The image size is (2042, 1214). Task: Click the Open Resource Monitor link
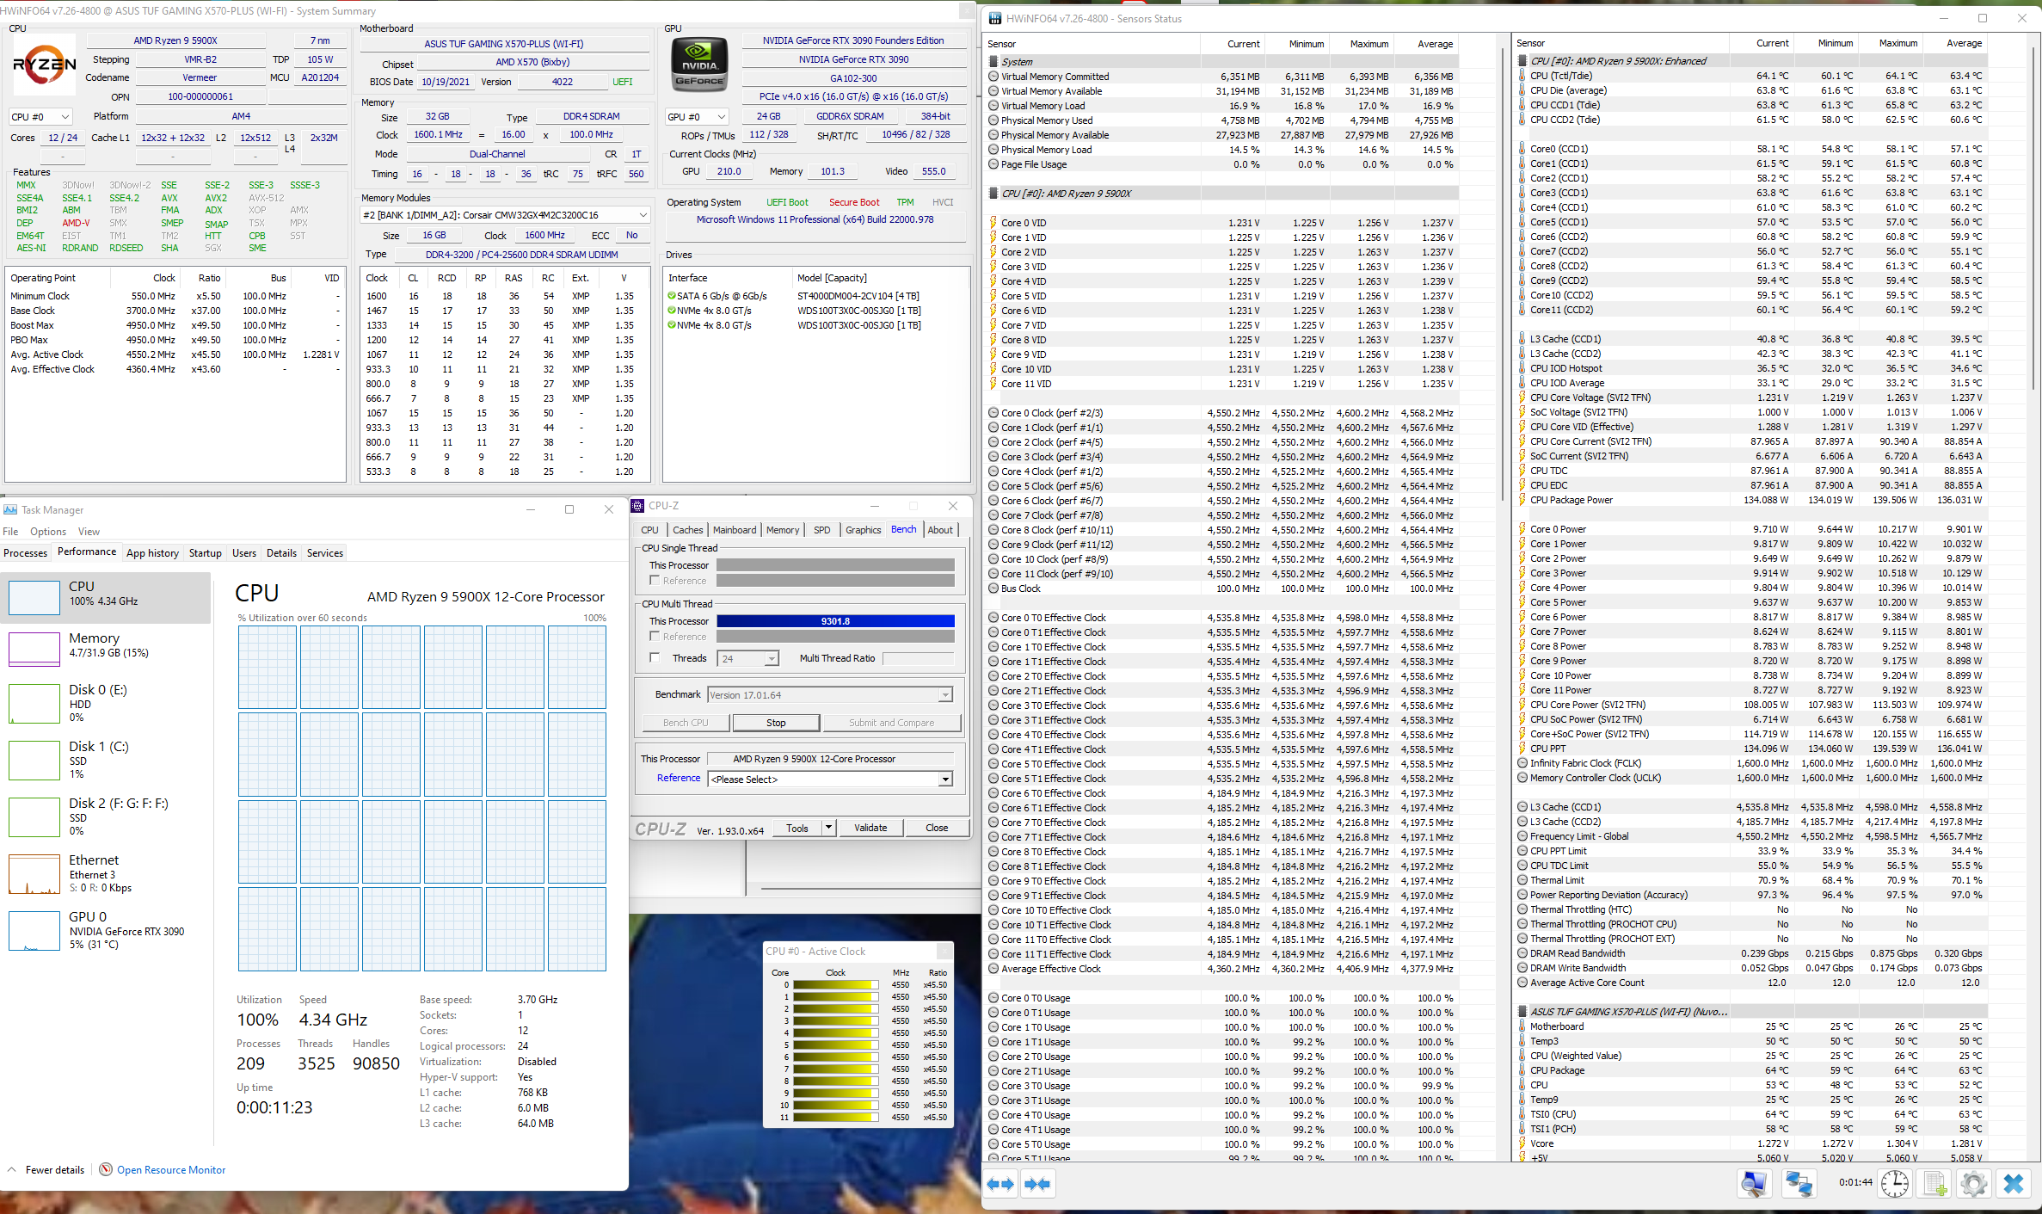(x=171, y=1169)
